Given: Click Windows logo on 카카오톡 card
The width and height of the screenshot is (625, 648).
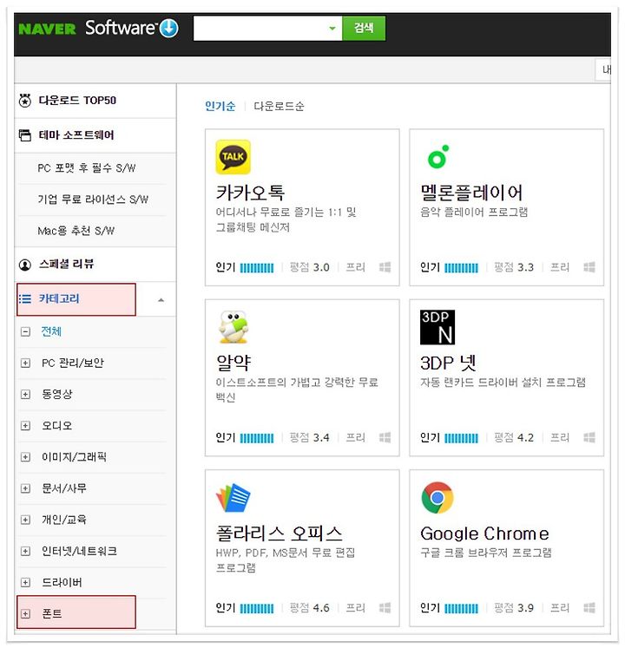Looking at the screenshot, I should point(385,267).
